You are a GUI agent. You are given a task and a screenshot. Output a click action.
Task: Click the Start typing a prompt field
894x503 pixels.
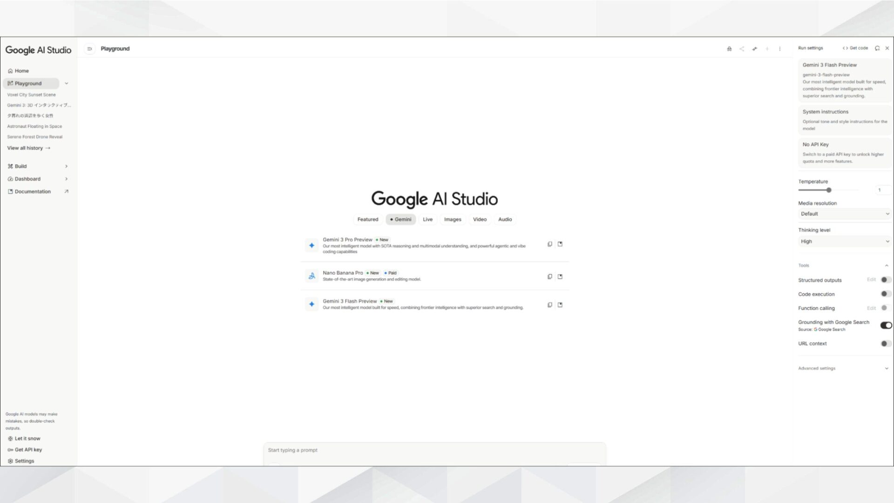coord(433,450)
